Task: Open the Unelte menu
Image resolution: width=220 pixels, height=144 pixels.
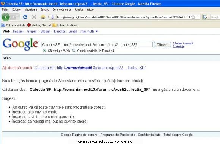Action: coord(79,9)
